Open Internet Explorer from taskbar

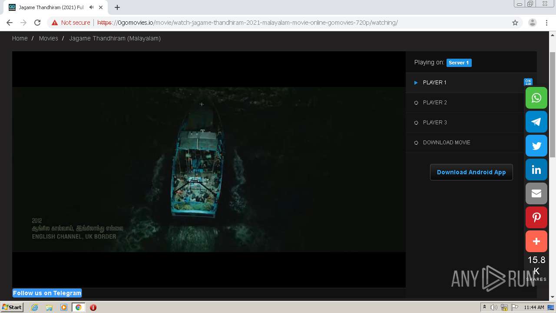(34, 307)
